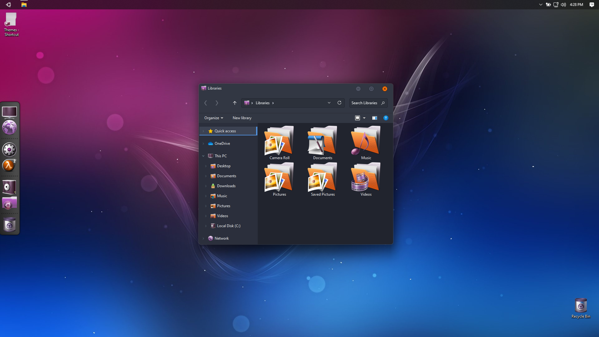Open Recycle Bin on the desktop
Image resolution: width=599 pixels, height=337 pixels.
581,307
